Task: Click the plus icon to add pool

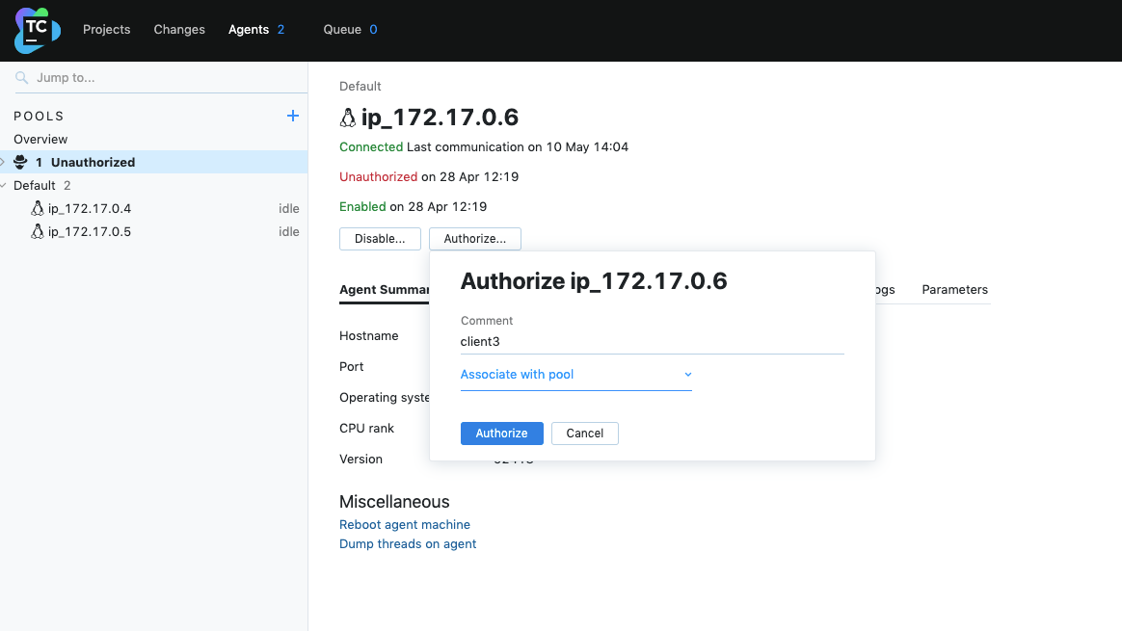Action: 293,116
